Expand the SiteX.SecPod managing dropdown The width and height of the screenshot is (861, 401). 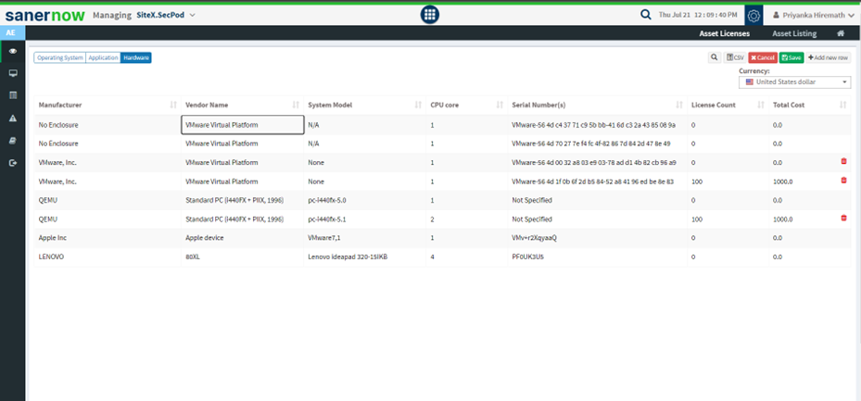pos(166,15)
